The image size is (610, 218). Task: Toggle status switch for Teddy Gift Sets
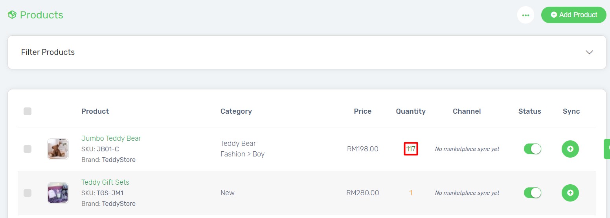pos(533,193)
